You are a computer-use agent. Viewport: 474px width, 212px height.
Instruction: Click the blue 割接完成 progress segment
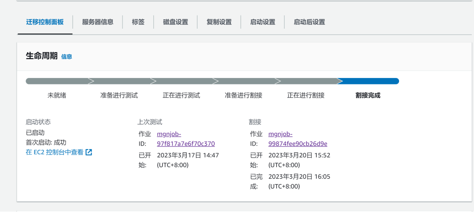[x=368, y=81]
